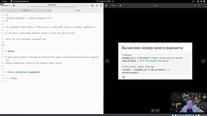Go to the previous image with left arrow
This screenshot has height=116, width=207.
pos(107,61)
